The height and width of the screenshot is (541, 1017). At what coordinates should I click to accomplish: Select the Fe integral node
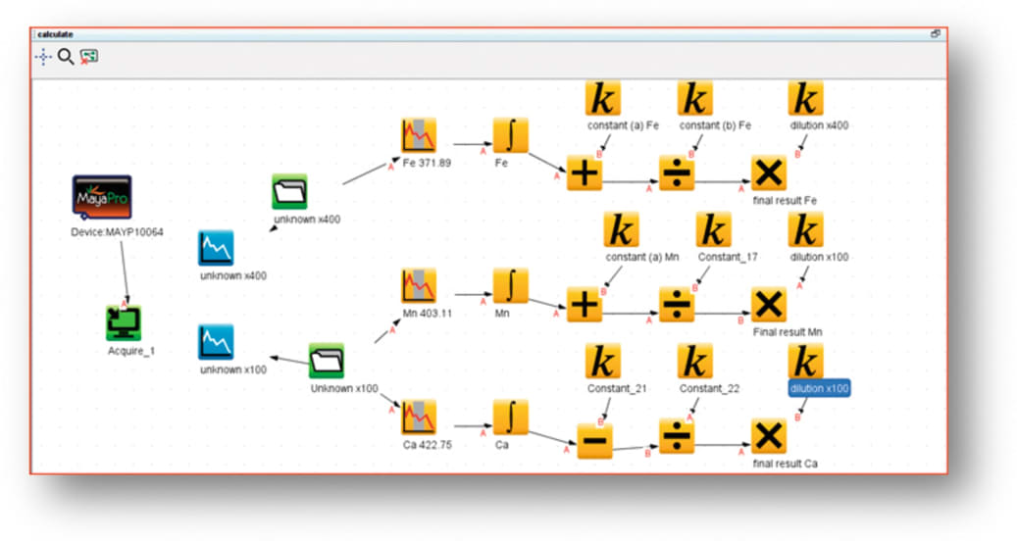[510, 135]
